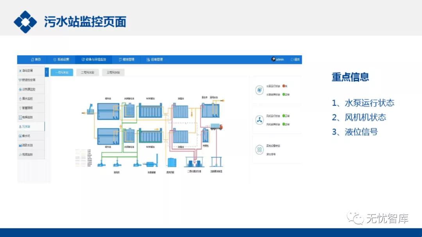The image size is (422, 237).
Task: Open the 系统设置 navbar menu
Action: tap(61, 60)
